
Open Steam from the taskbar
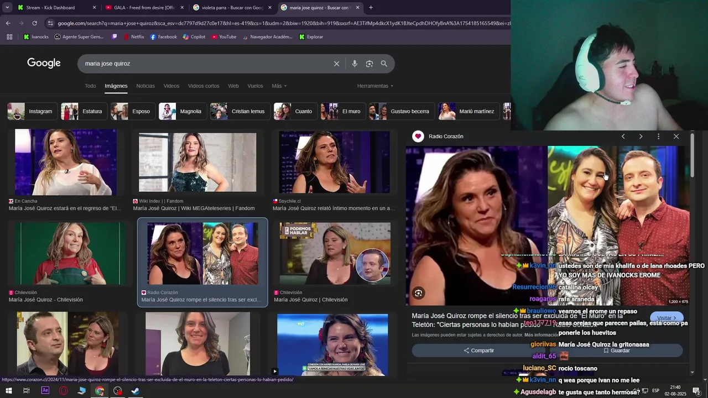coord(136,391)
